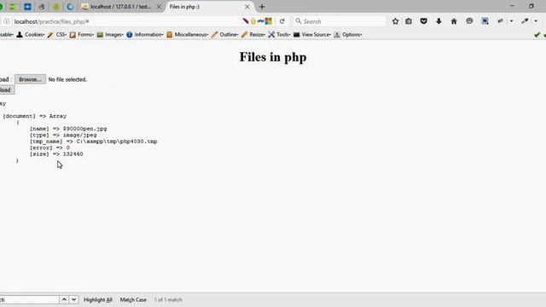This screenshot has height=307, width=546.
Task: Click the [error] => 0 line
Action: pos(49,148)
